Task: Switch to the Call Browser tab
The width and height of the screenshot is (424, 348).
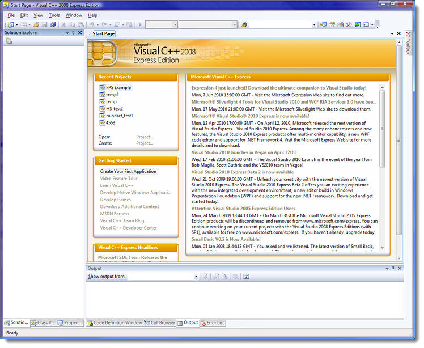Action: 160,323
